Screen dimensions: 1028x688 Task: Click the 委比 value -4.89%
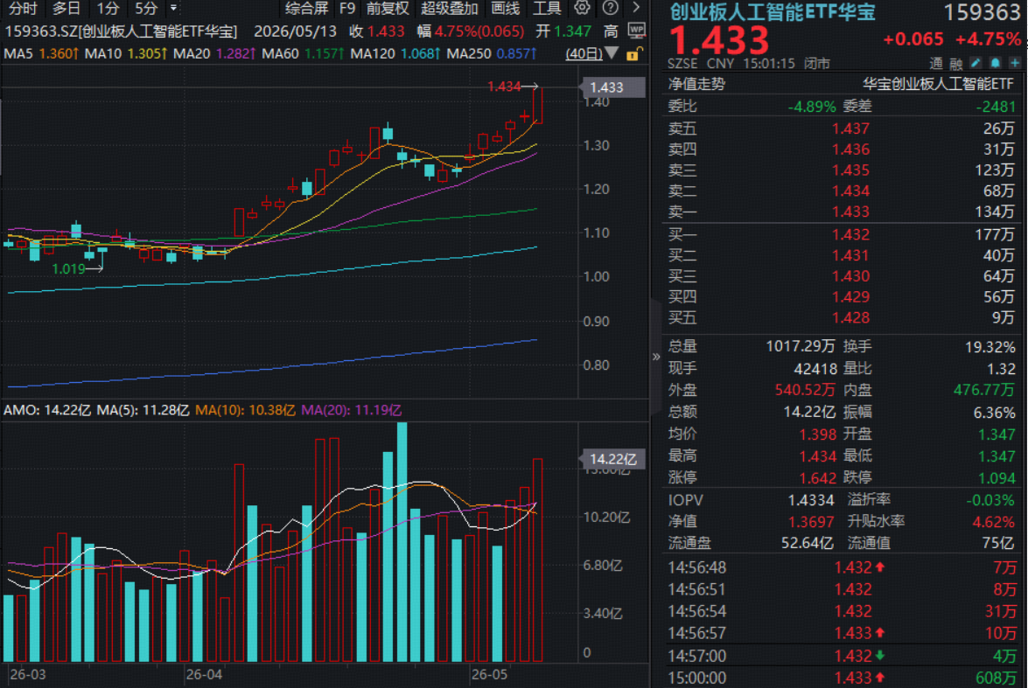pos(812,106)
